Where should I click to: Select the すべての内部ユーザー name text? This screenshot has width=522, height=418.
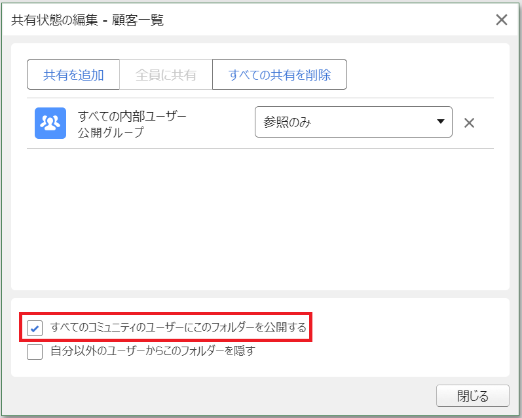pyautogui.click(x=132, y=116)
